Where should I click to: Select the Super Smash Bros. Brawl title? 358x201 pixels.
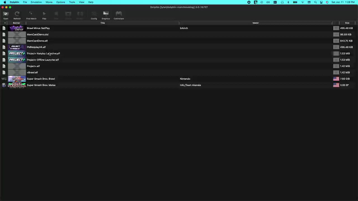[41, 79]
